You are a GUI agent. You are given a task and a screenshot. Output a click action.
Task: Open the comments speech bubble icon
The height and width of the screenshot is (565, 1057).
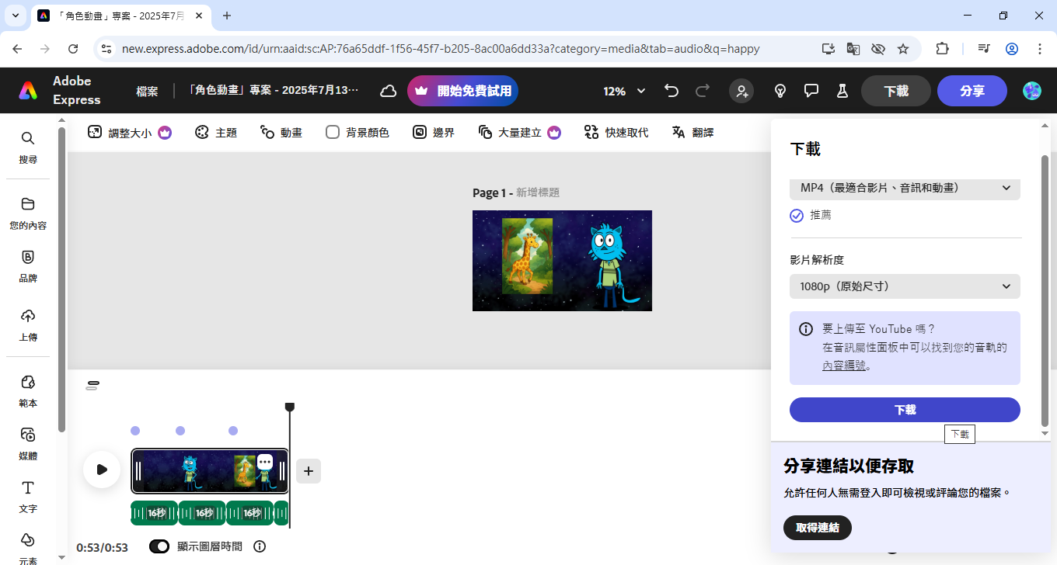click(x=811, y=91)
